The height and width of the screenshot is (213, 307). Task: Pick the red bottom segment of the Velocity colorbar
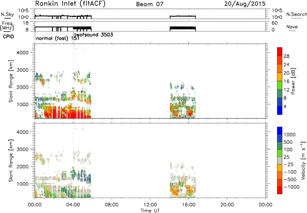[280, 190]
